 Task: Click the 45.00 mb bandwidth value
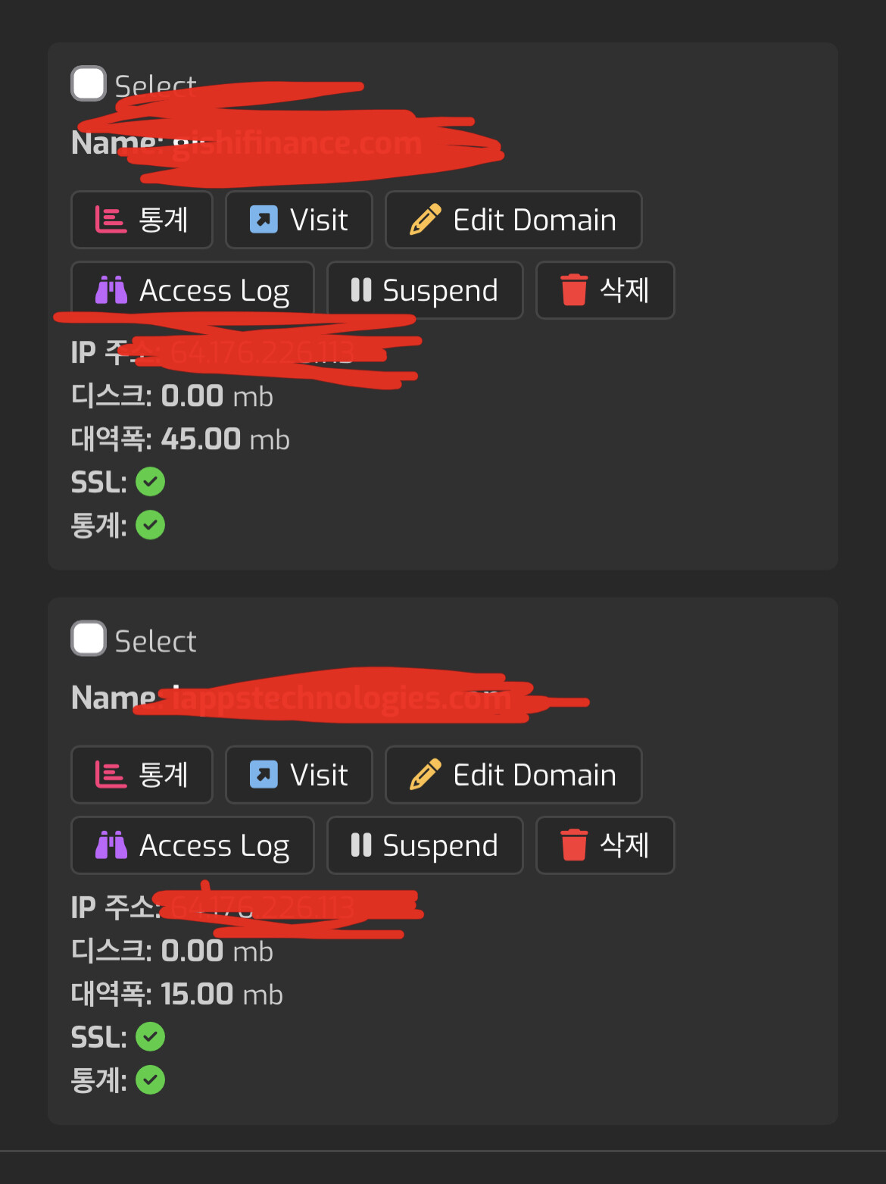pyautogui.click(x=226, y=439)
